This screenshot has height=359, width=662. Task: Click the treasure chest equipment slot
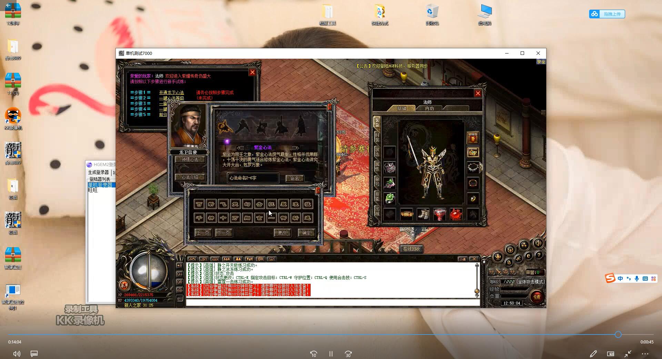(473, 152)
